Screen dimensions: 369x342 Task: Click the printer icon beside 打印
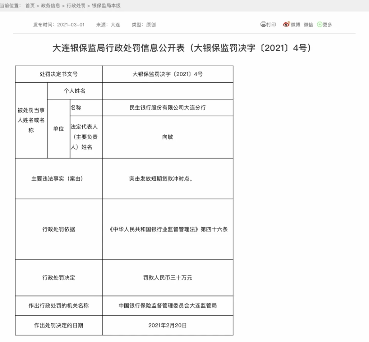click(x=263, y=24)
